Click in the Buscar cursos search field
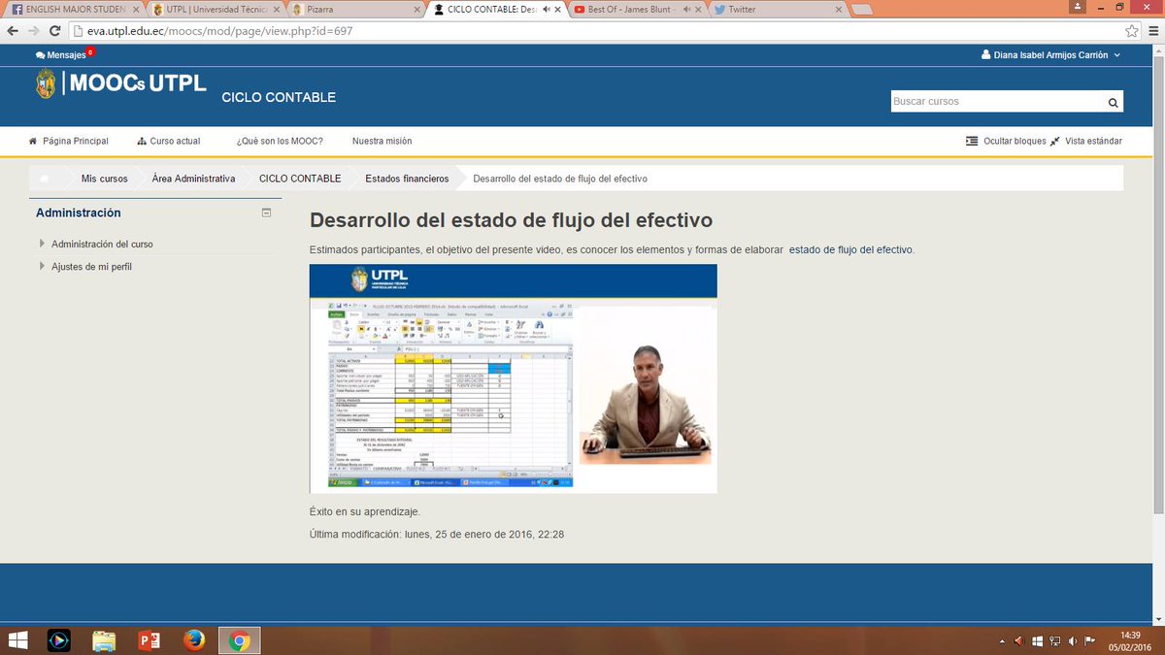 [997, 102]
